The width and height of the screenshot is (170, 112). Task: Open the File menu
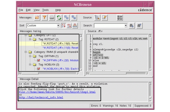[x=21, y=10]
